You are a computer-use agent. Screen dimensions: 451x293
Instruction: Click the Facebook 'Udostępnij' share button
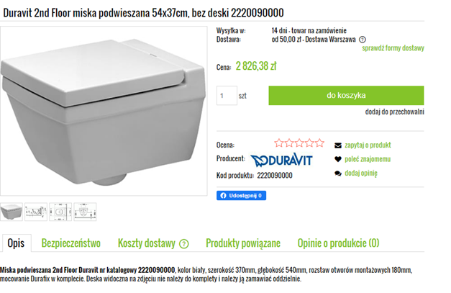click(242, 195)
